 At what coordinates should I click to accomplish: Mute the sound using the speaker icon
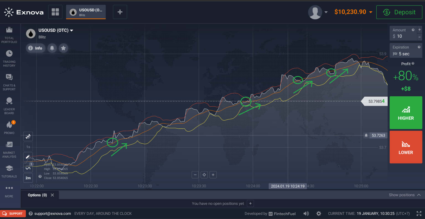(x=306, y=213)
